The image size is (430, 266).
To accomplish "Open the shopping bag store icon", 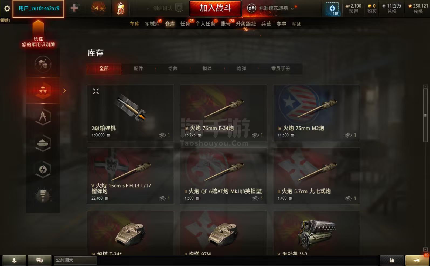I will pyautogui.click(x=121, y=8).
